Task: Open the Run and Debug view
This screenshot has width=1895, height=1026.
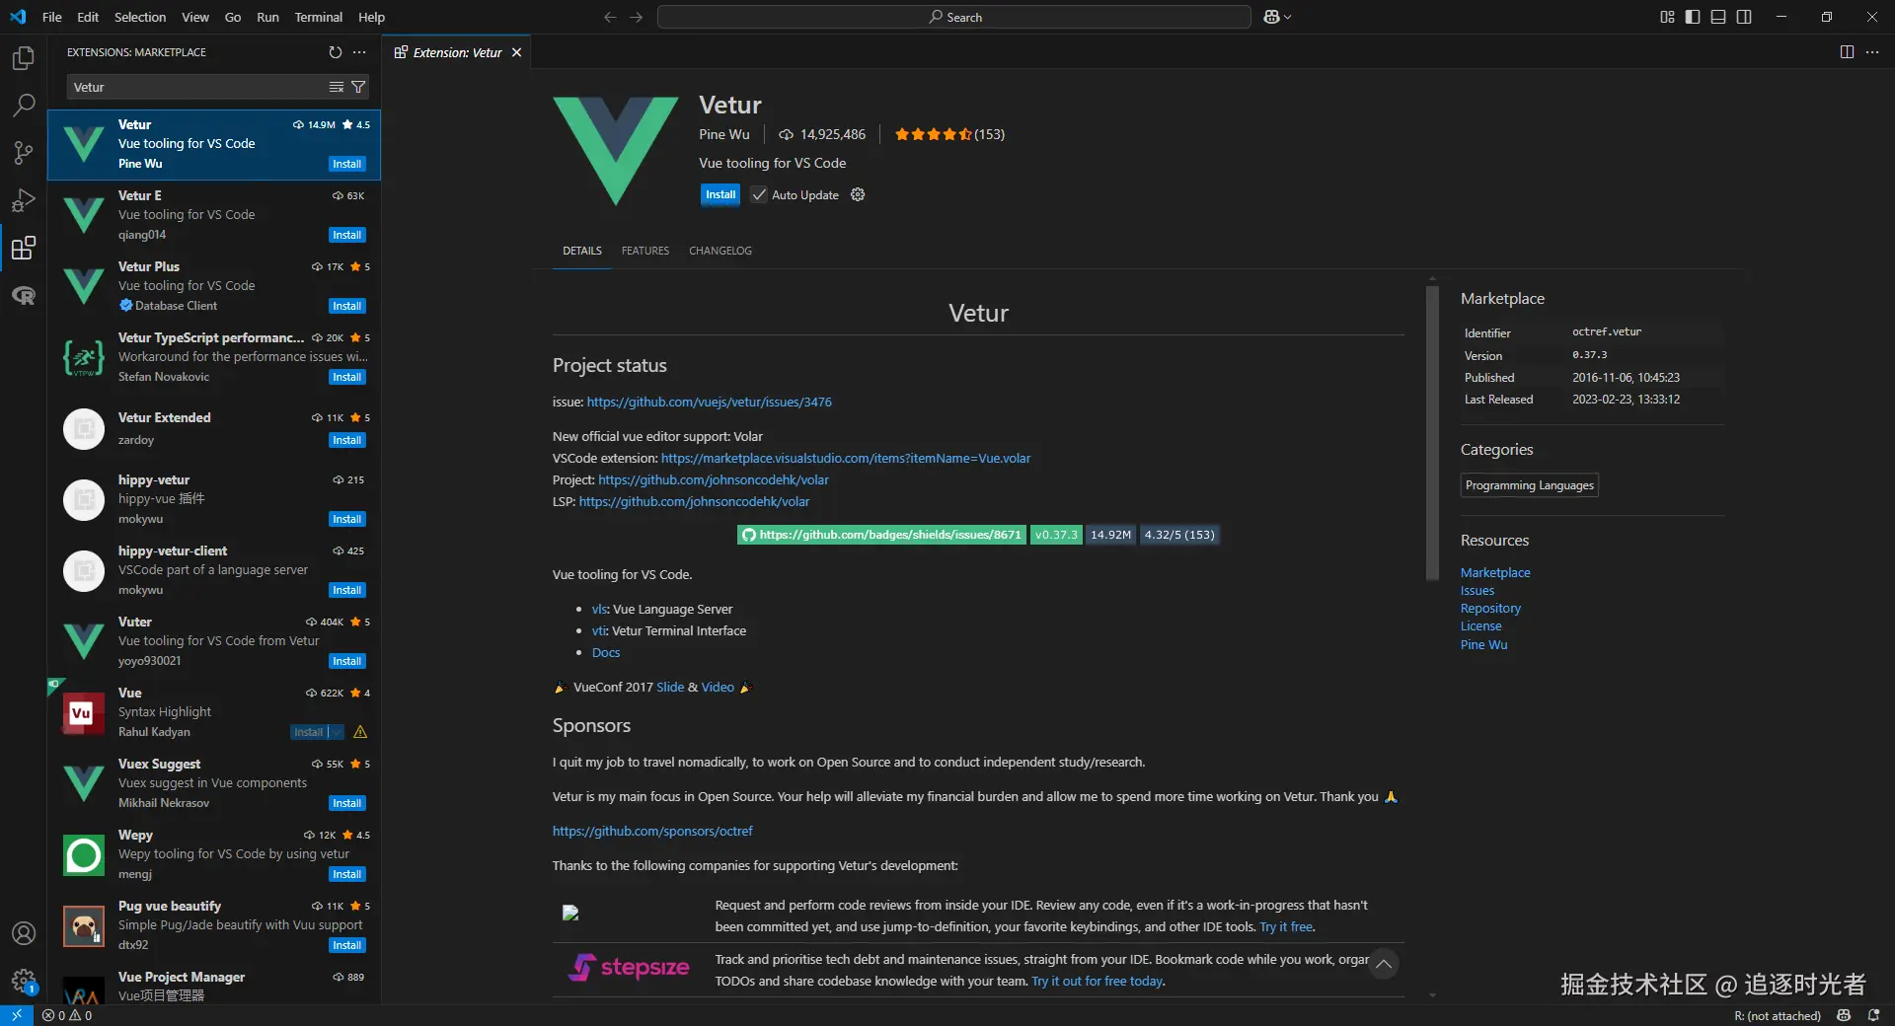Action: [24, 200]
